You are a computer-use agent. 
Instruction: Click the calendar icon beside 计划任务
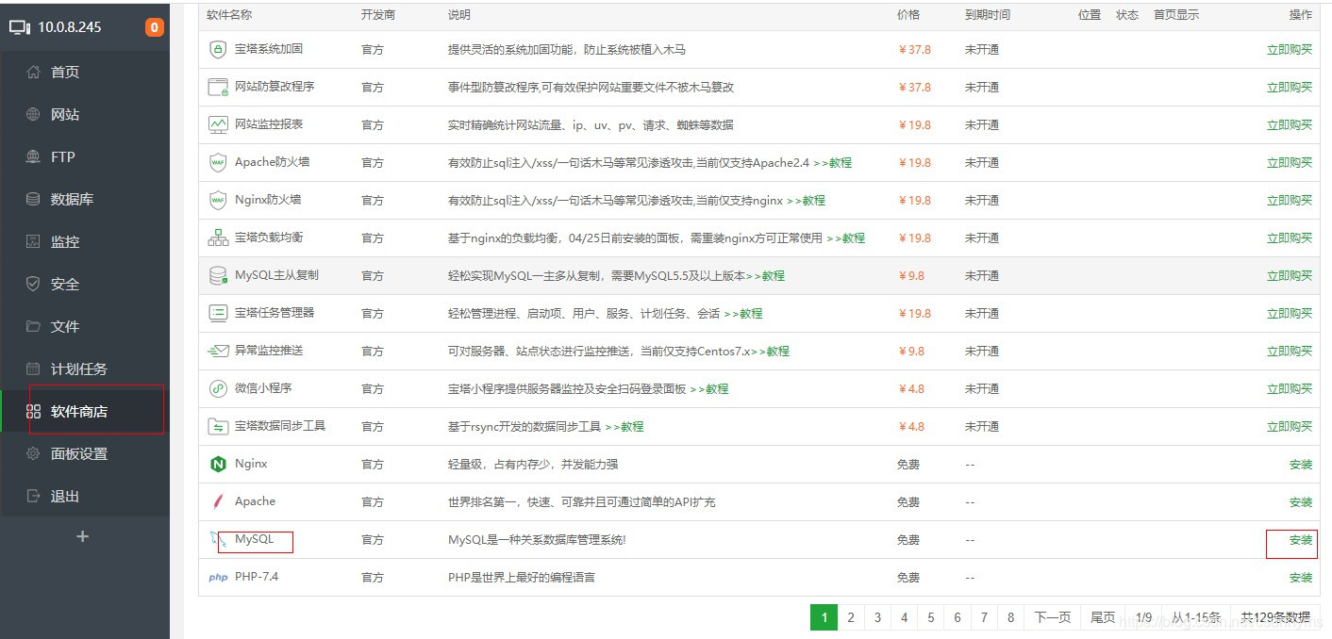pyautogui.click(x=34, y=369)
